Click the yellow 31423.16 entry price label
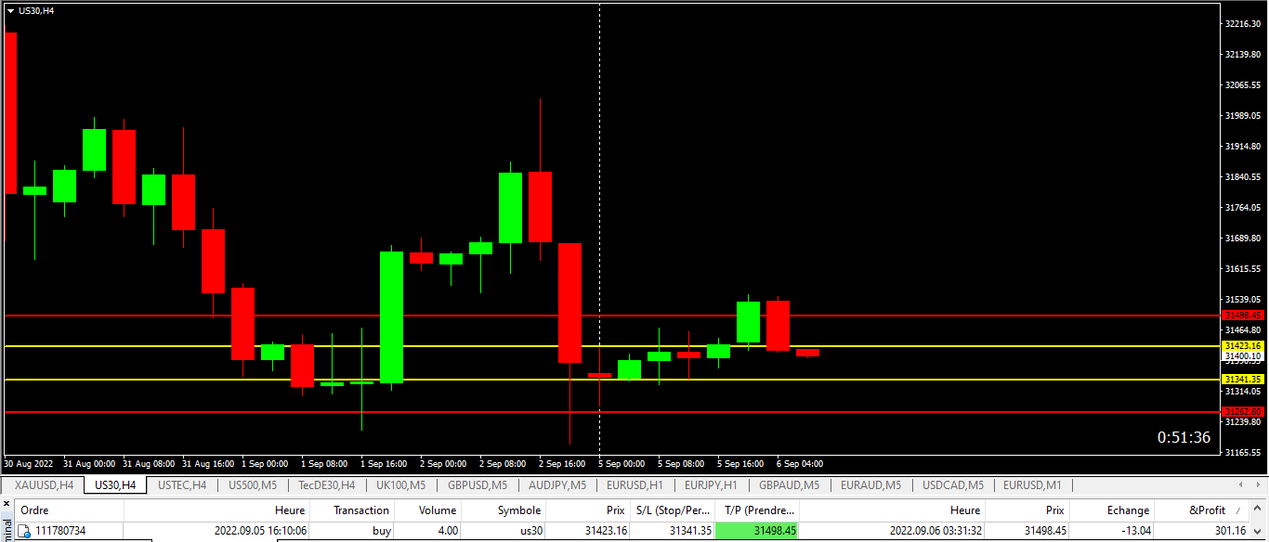 point(1243,346)
